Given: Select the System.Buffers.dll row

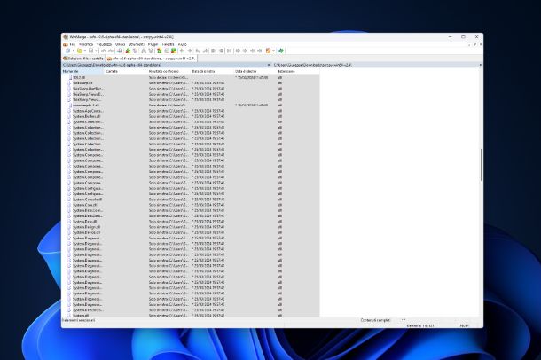Looking at the screenshot, I should pos(191,116).
